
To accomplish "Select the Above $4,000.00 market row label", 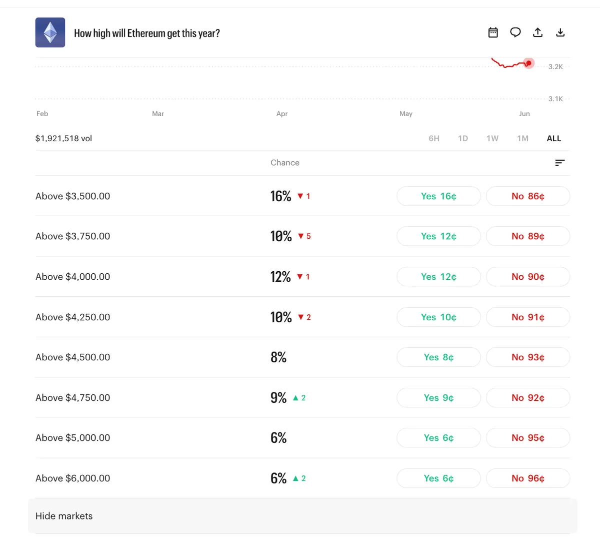I will (72, 277).
